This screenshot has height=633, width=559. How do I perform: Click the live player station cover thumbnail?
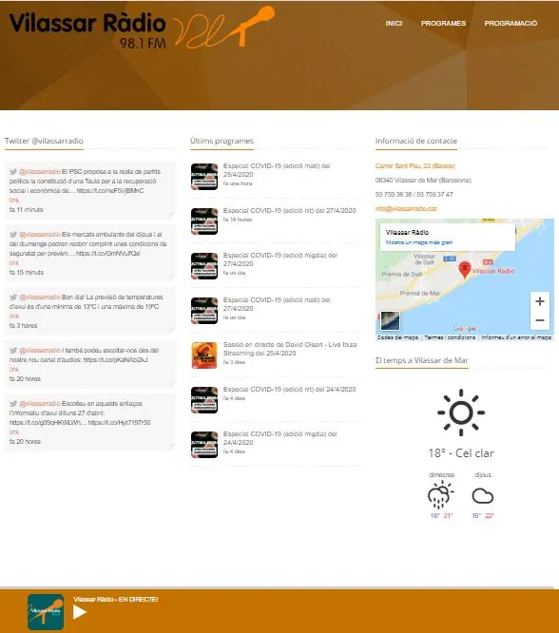46,612
